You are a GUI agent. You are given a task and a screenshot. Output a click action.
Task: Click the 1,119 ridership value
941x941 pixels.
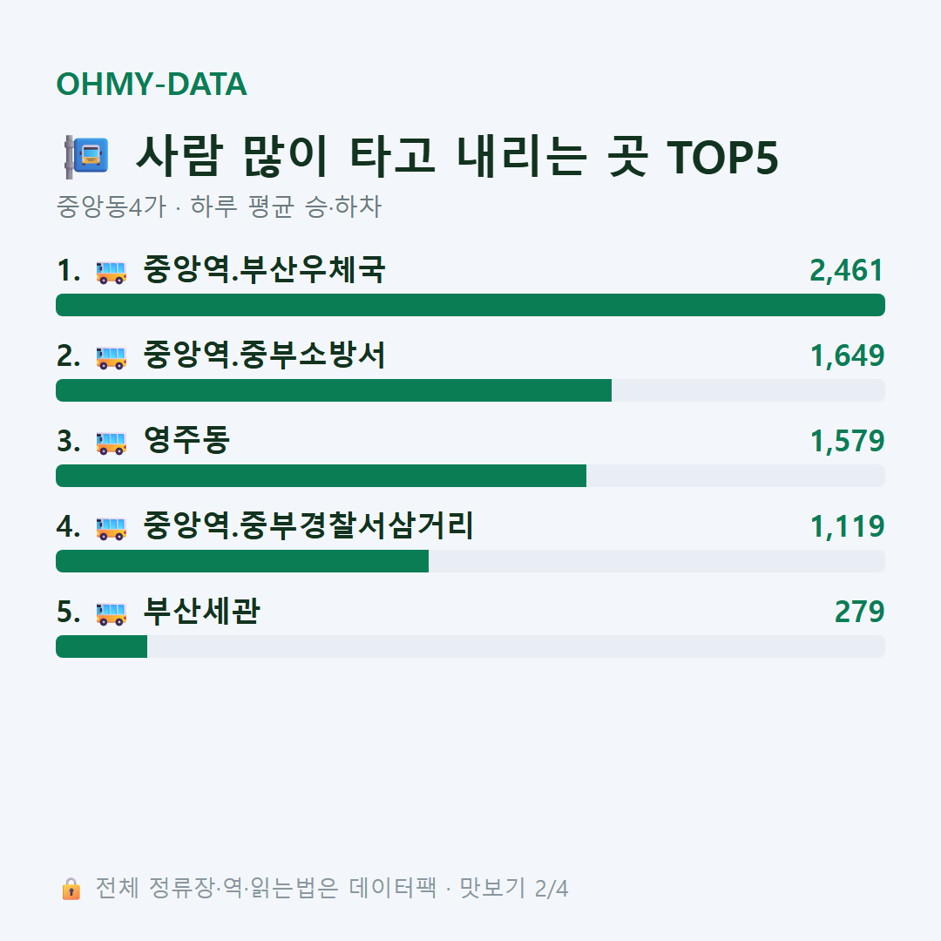coord(848,526)
